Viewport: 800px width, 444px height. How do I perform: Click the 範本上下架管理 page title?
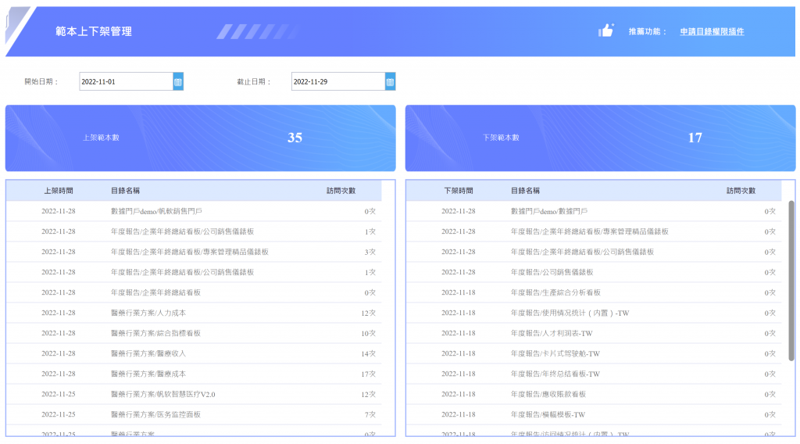click(x=94, y=31)
